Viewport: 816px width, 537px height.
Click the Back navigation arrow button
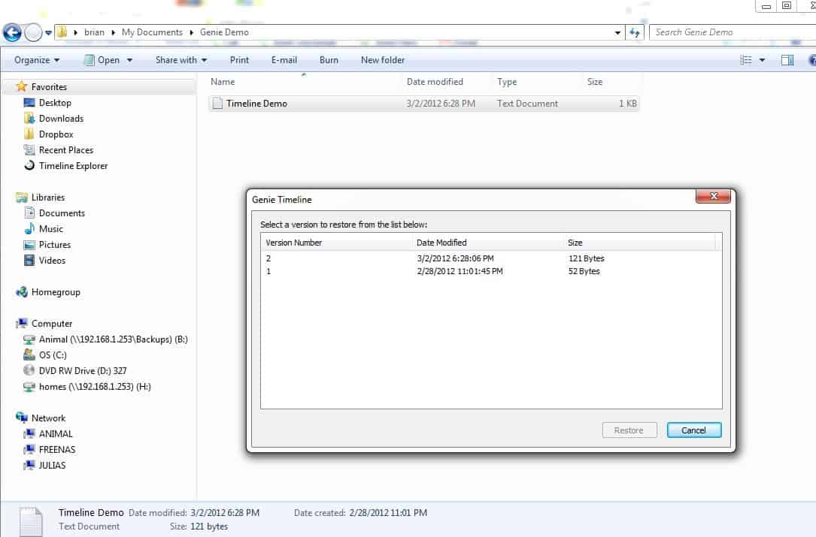click(12, 32)
